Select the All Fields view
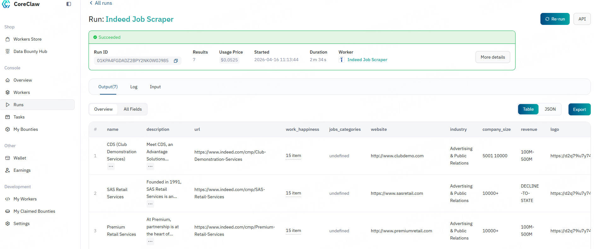 pos(133,109)
